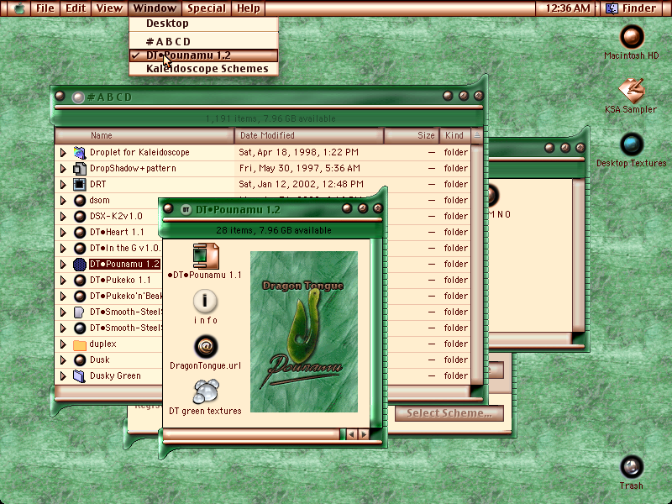This screenshot has height=504, width=672.
Task: Click the date Sat, Jan 12, 2002, 12:48 PM
Action: click(x=302, y=184)
